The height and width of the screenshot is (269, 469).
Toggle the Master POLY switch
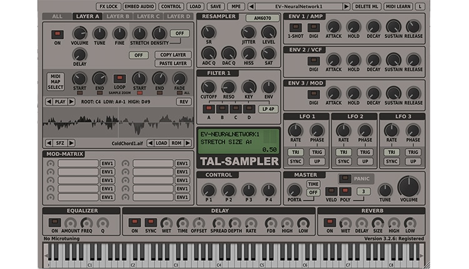click(345, 191)
